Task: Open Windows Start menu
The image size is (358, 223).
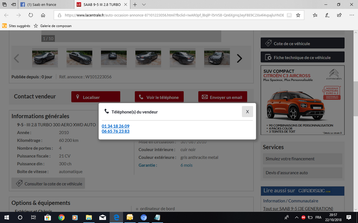Action: (x=7, y=217)
